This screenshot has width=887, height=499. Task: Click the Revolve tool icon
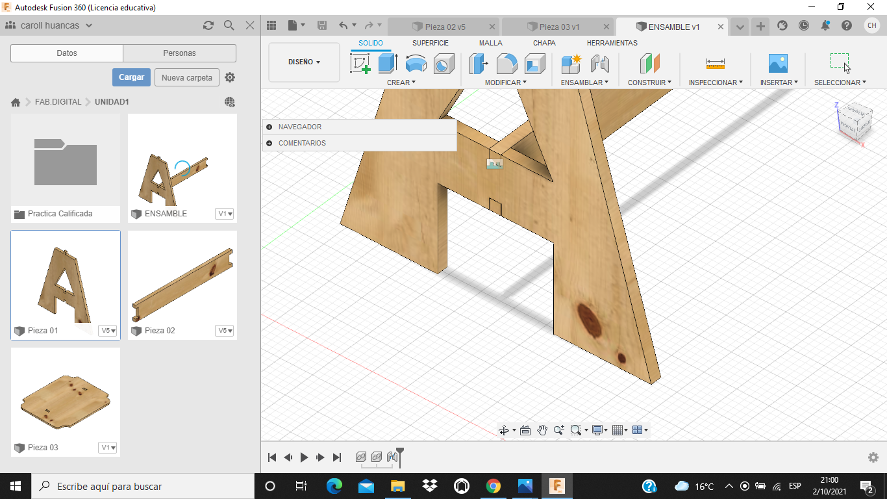click(416, 64)
